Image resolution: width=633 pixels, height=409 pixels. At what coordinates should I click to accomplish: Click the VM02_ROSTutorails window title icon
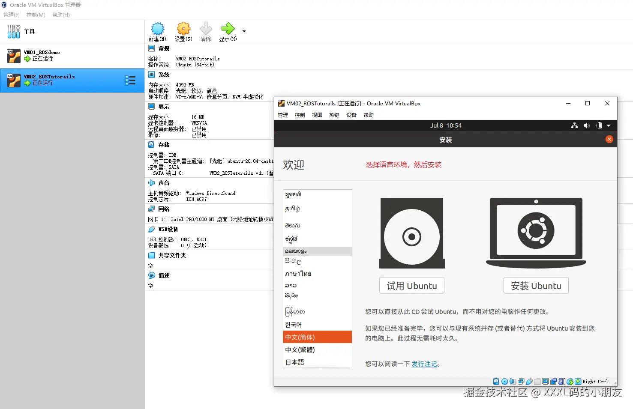pos(281,103)
